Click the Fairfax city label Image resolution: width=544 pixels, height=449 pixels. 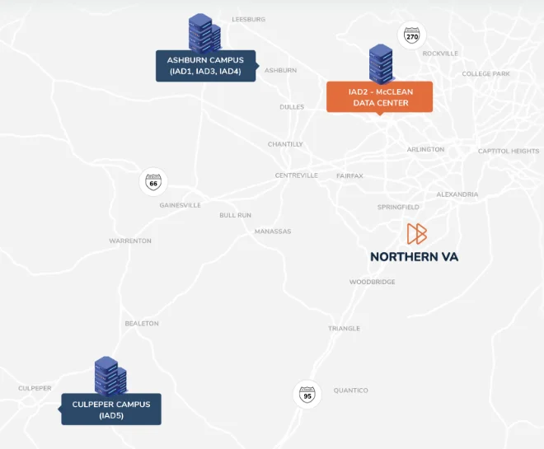(349, 176)
